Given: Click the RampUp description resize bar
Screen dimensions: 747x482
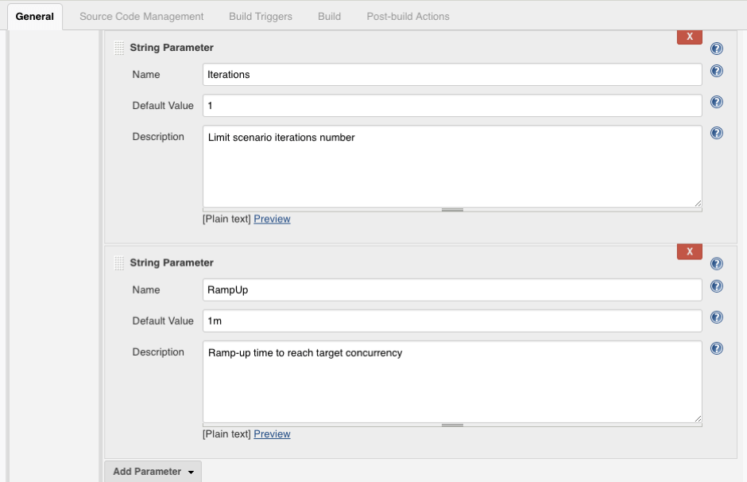Looking at the screenshot, I should 452,426.
